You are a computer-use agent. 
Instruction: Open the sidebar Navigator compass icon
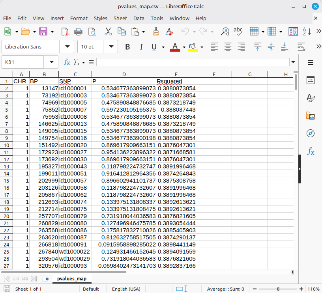311,133
